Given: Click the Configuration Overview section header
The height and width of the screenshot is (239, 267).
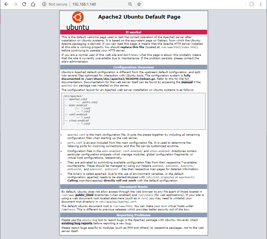Looking at the screenshot, I should tap(133, 67).
